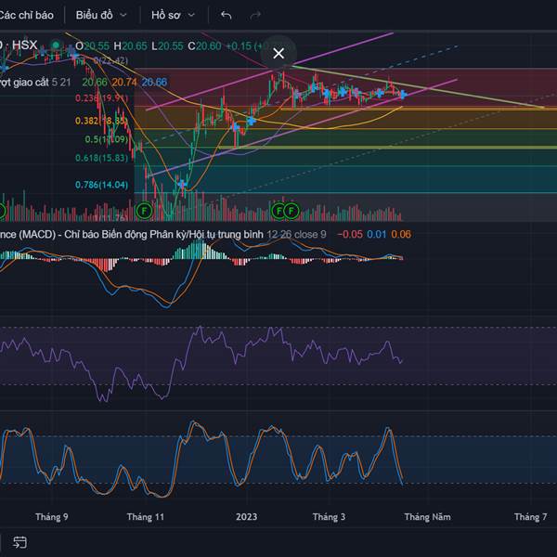The height and width of the screenshot is (557, 557).
Task: Click the 0.382(18.35) Fibonacci level label
Action: pos(101,121)
